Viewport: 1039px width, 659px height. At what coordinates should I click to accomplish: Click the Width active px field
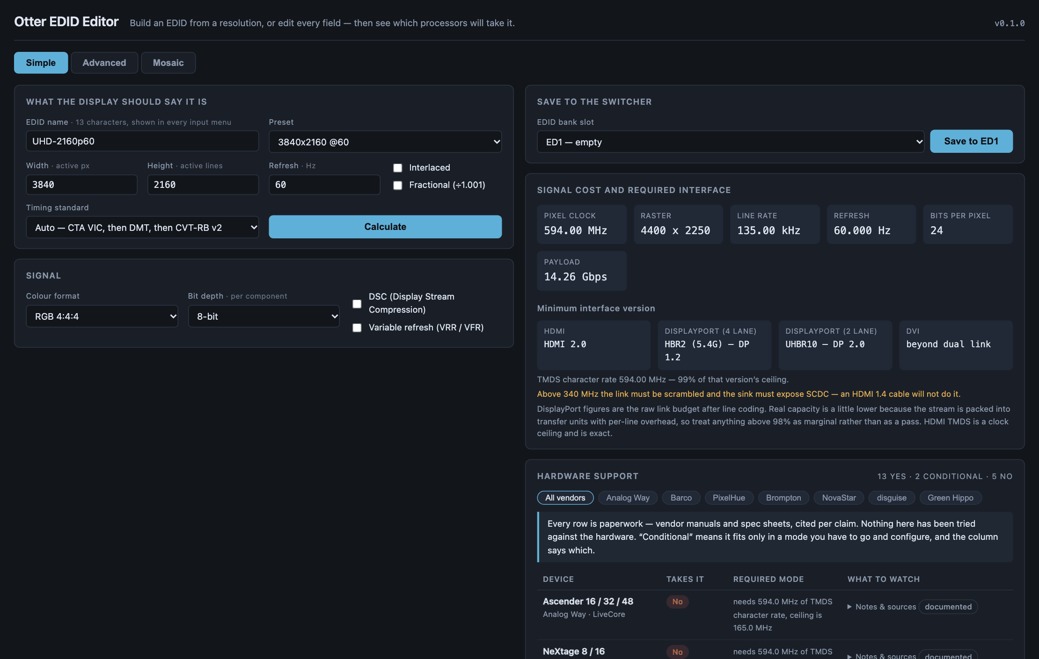point(81,185)
